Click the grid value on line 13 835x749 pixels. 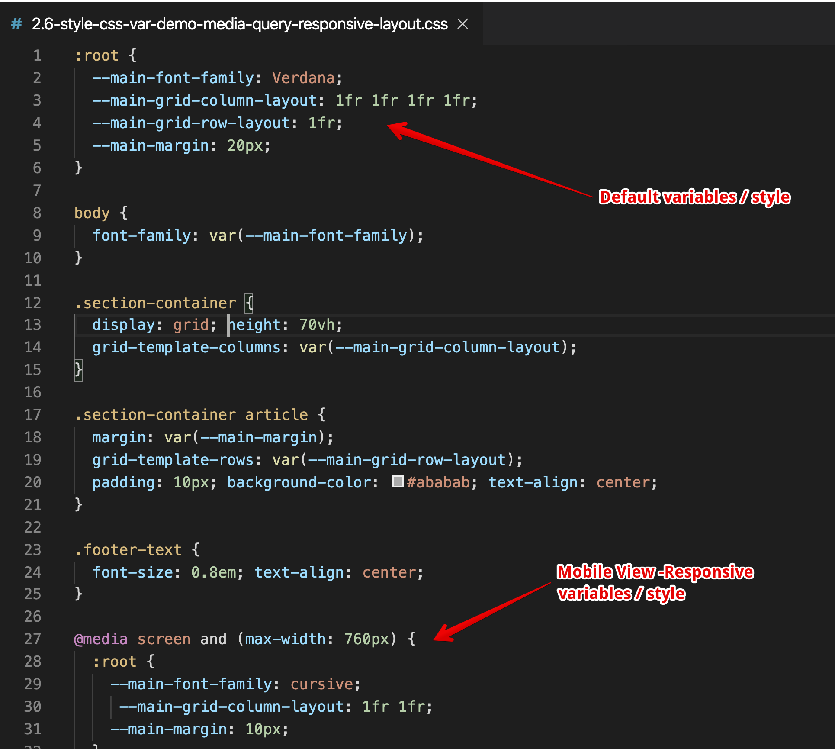pos(190,324)
